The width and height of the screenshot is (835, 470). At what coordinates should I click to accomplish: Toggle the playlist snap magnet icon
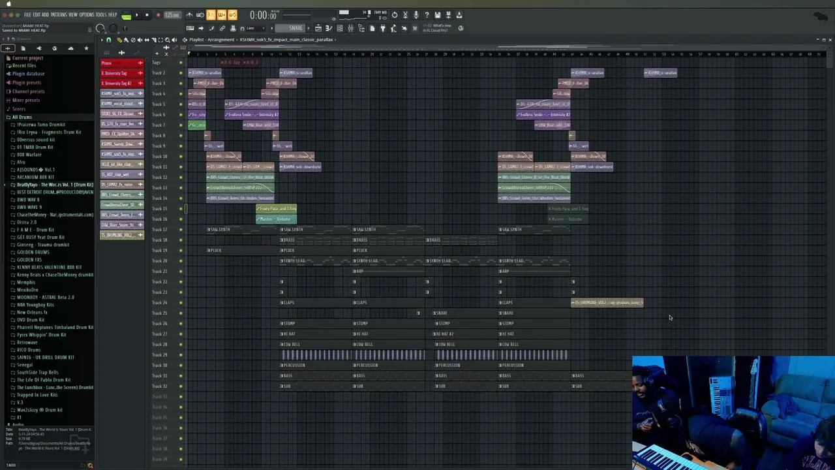(108, 40)
